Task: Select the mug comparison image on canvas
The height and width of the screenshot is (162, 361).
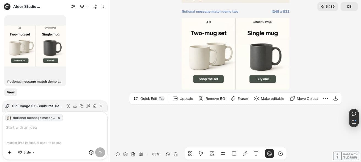Action: pos(236,54)
